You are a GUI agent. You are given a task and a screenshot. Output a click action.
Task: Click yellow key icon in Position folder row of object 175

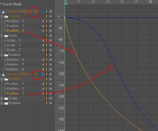click(x=46, y=79)
